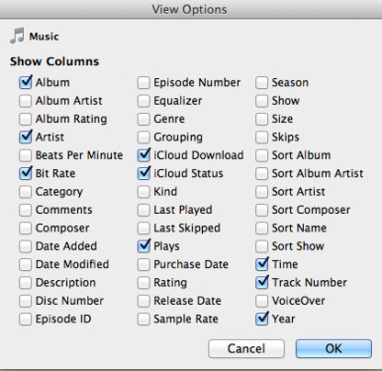This screenshot has height=371, width=382.
Task: Confirm settings with the OK button
Action: [334, 348]
